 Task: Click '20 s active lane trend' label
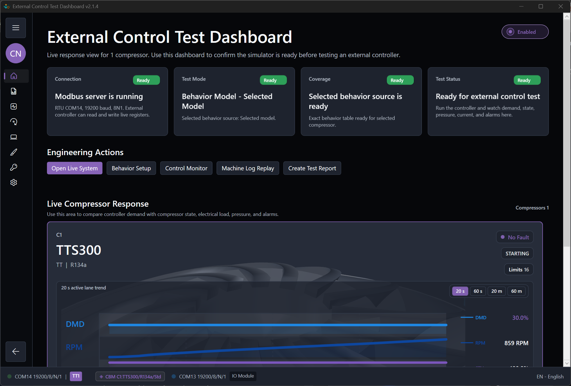pos(83,288)
